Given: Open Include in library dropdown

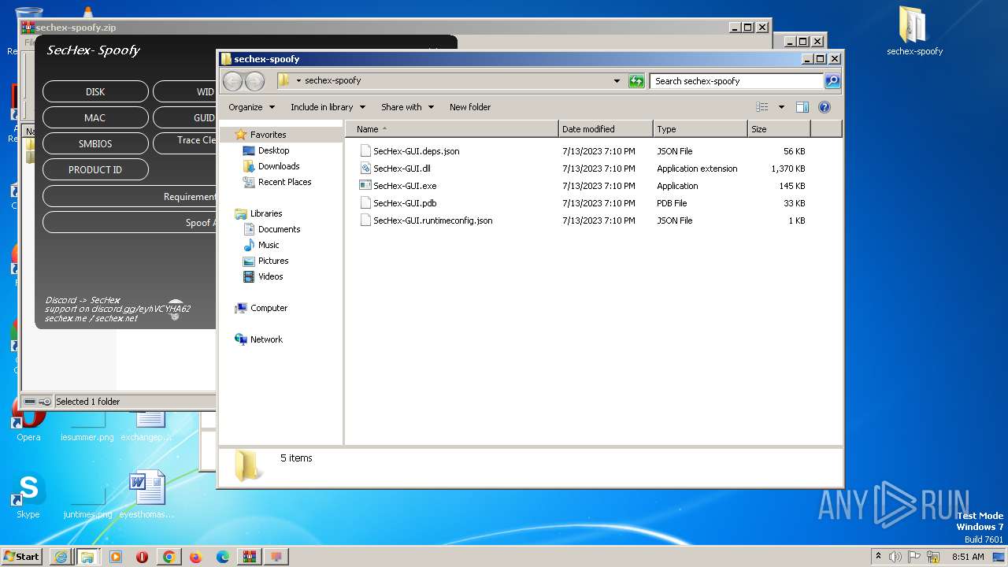Looking at the screenshot, I should pyautogui.click(x=328, y=107).
